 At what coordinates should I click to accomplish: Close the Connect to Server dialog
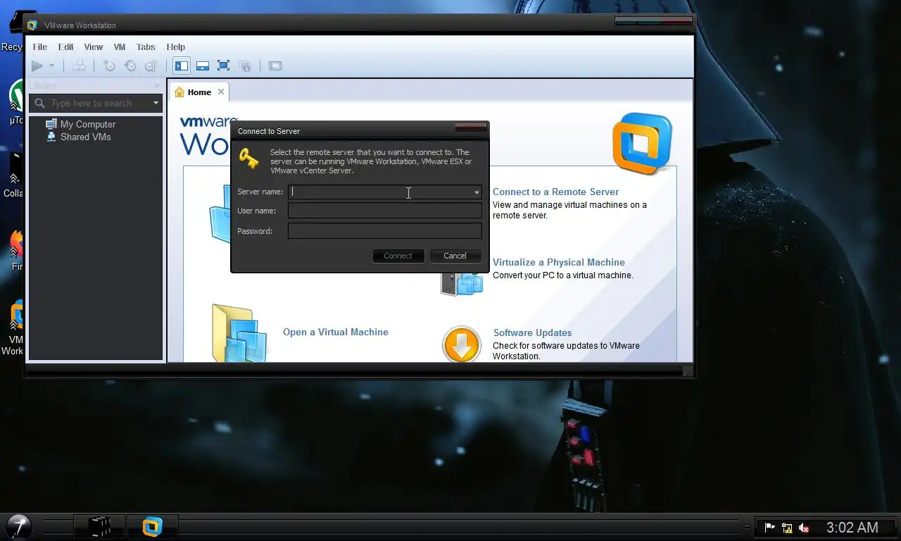click(471, 128)
